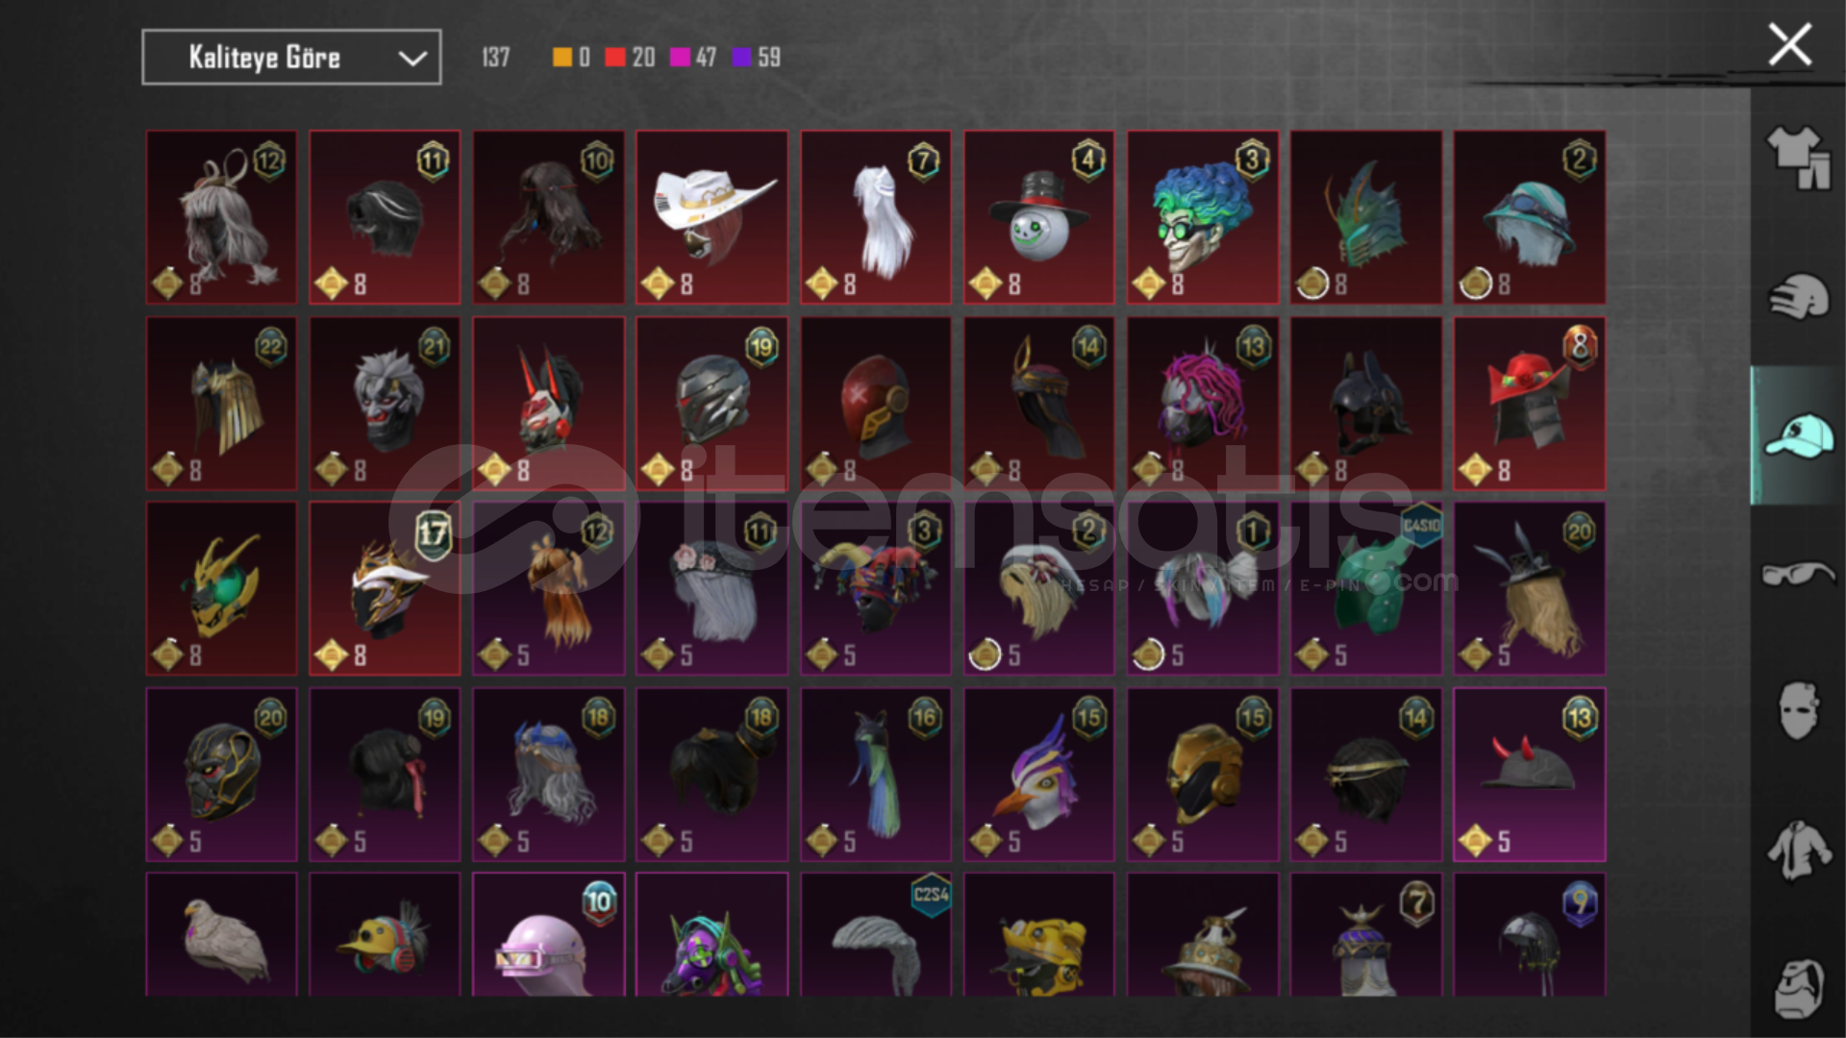Select the red samurai helmet item
The width and height of the screenshot is (1846, 1038).
[x=1530, y=404]
